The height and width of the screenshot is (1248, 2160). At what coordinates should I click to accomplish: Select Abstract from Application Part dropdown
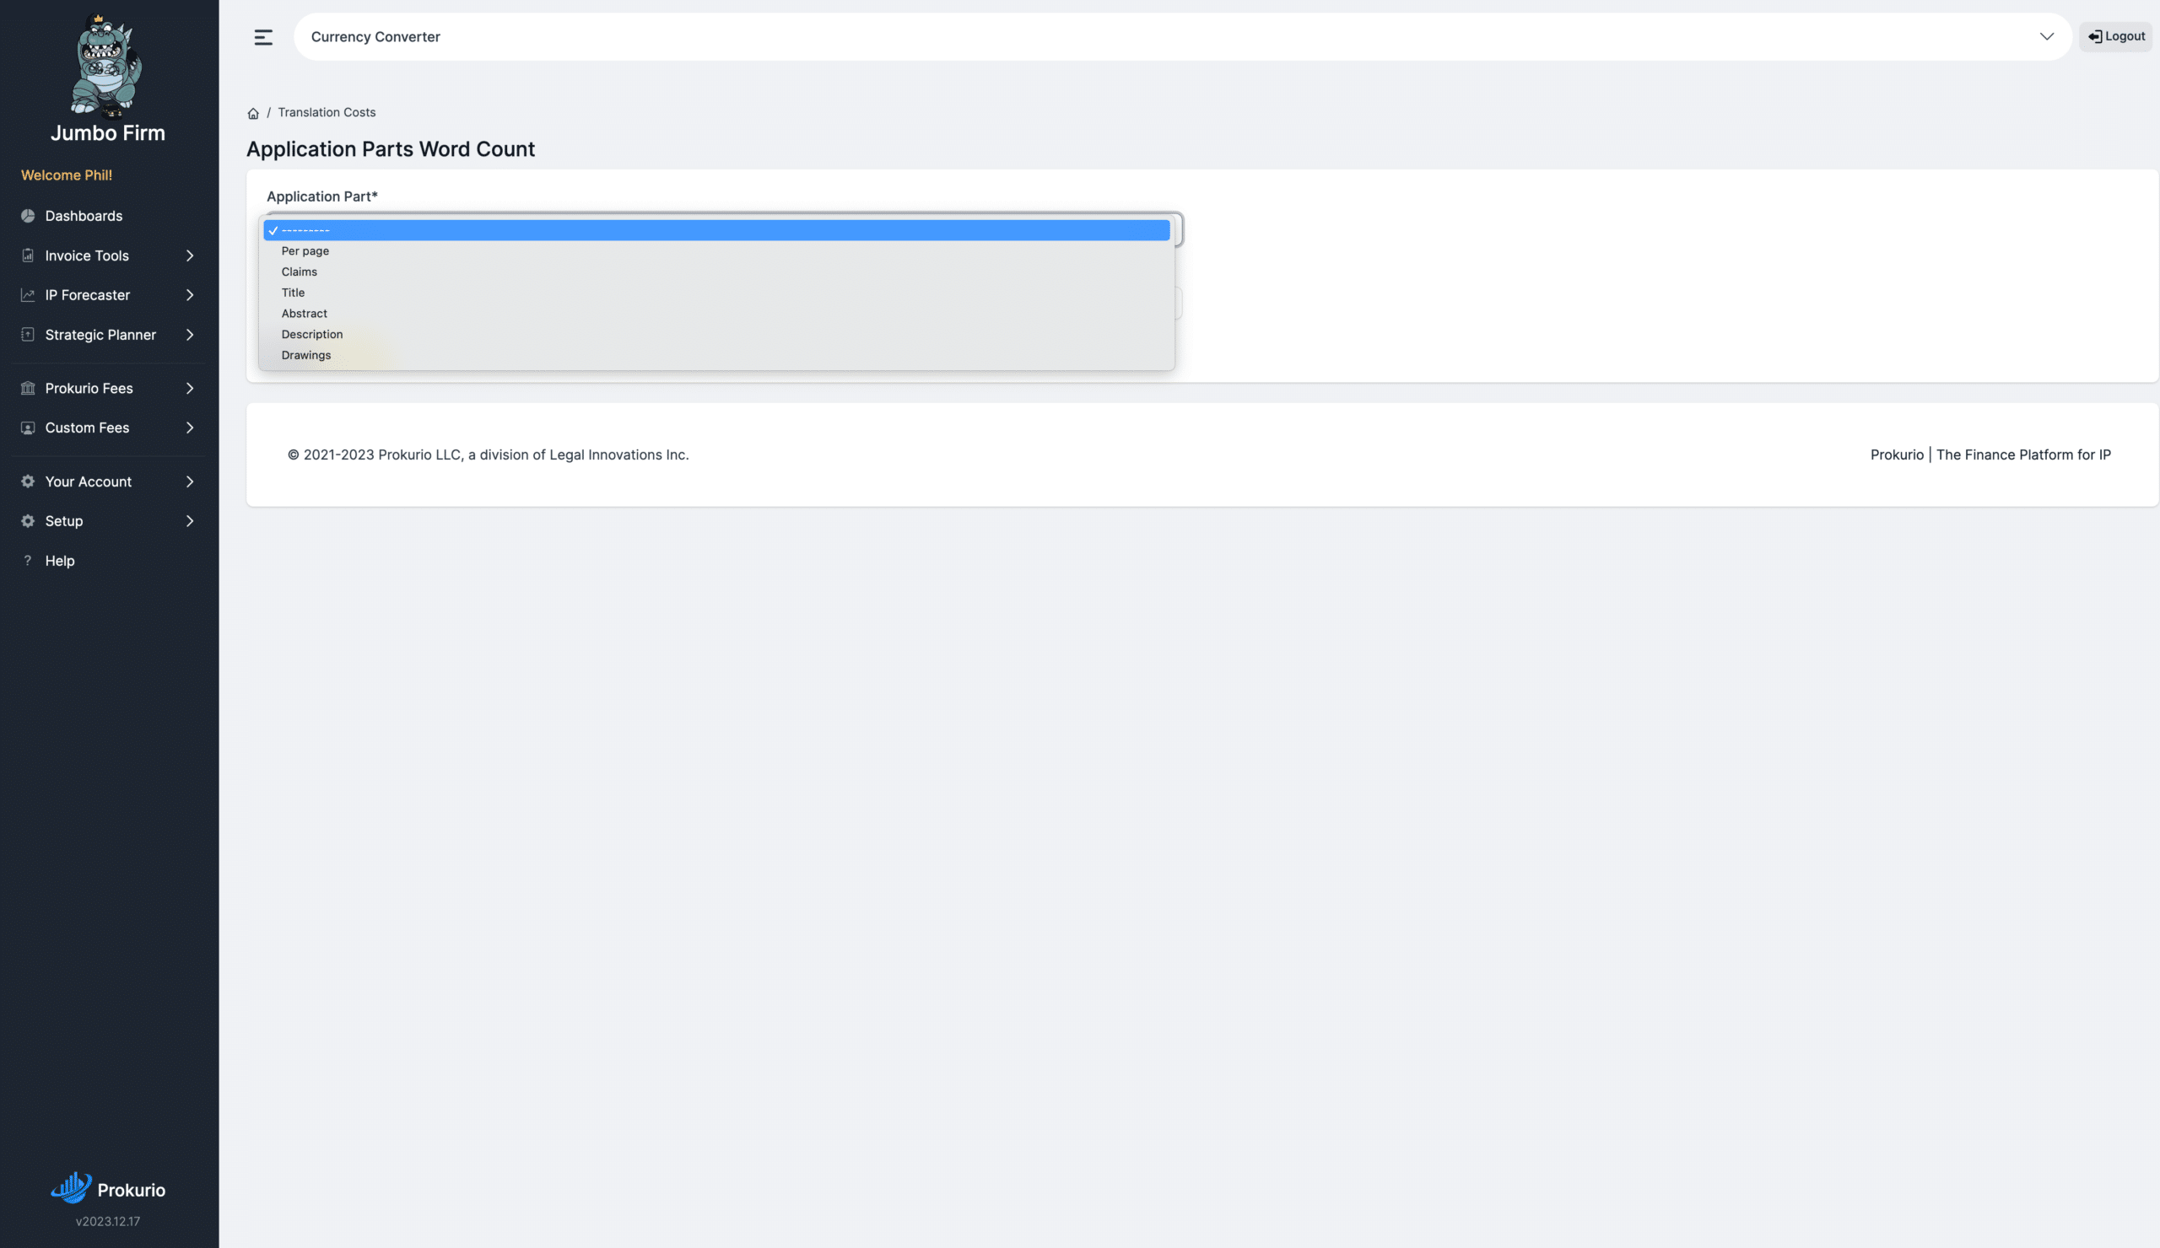(303, 314)
